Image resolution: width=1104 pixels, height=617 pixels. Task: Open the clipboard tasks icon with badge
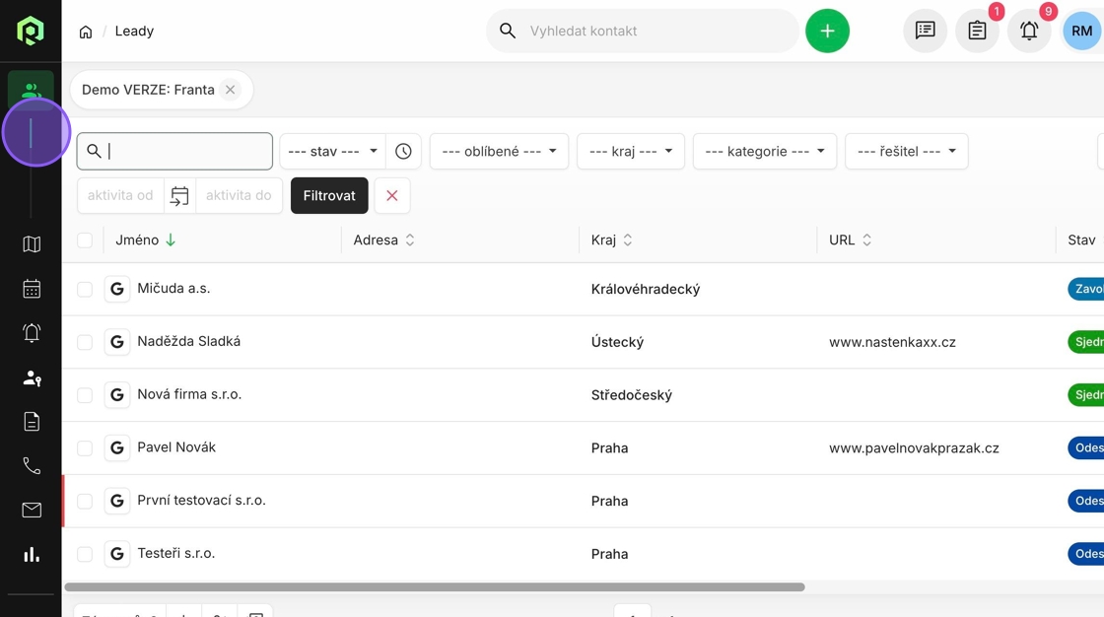[x=977, y=31]
